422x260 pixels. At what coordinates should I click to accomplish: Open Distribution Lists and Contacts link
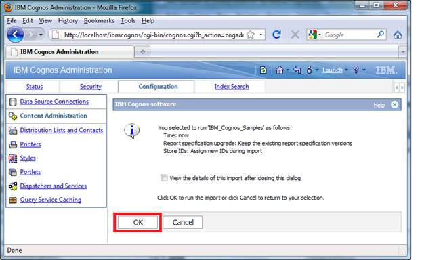(x=62, y=130)
